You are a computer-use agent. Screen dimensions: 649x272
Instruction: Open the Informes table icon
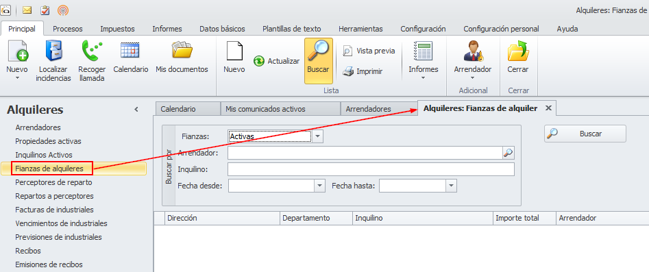(x=423, y=51)
